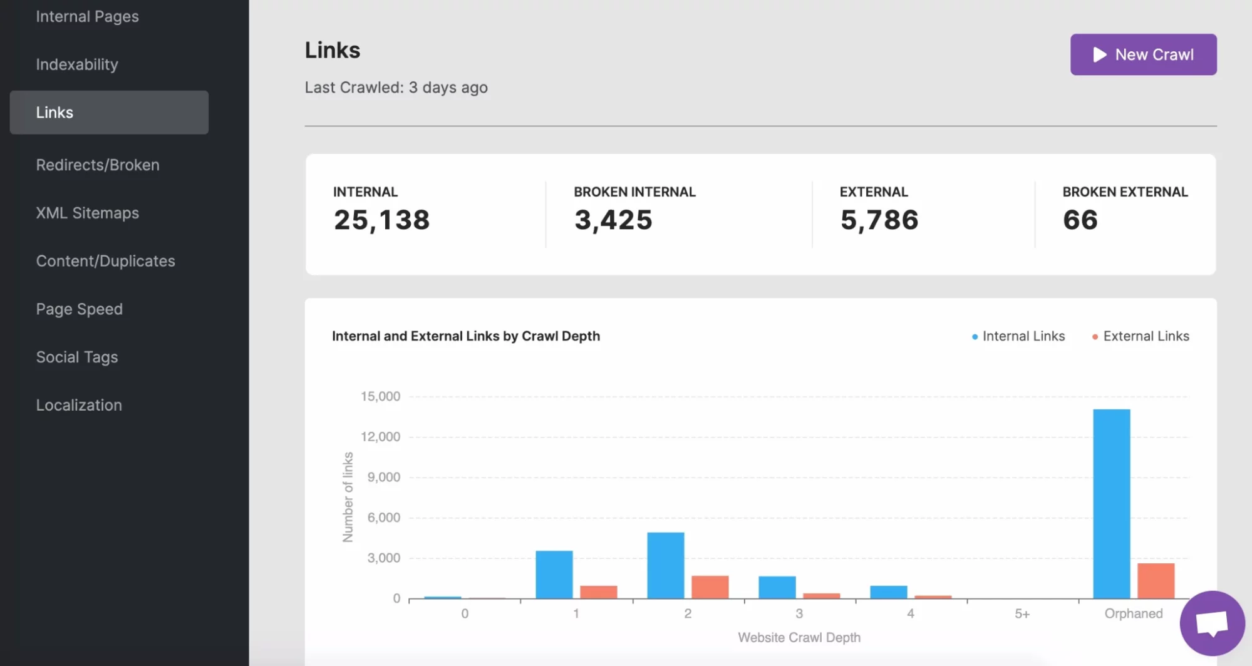
Task: Open Internal Pages in sidebar
Action: [x=87, y=17]
